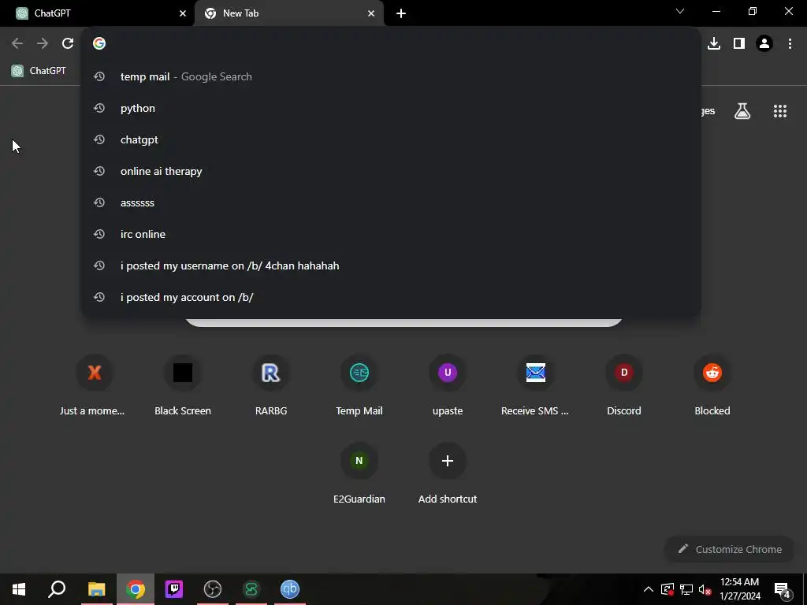Select 'i posted my account on /b/' suggestion
Screen dimensions: 807x605
(x=391, y=297)
